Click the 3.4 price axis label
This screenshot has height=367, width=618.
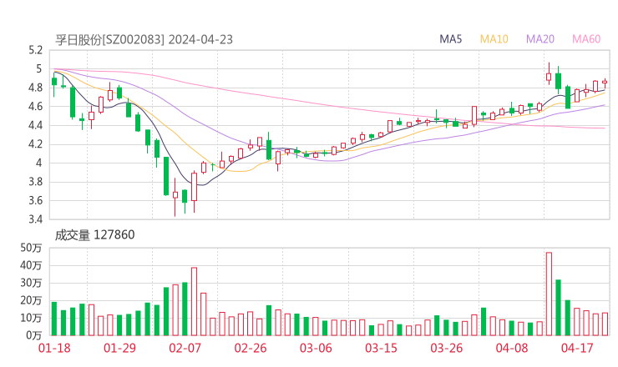click(35, 219)
